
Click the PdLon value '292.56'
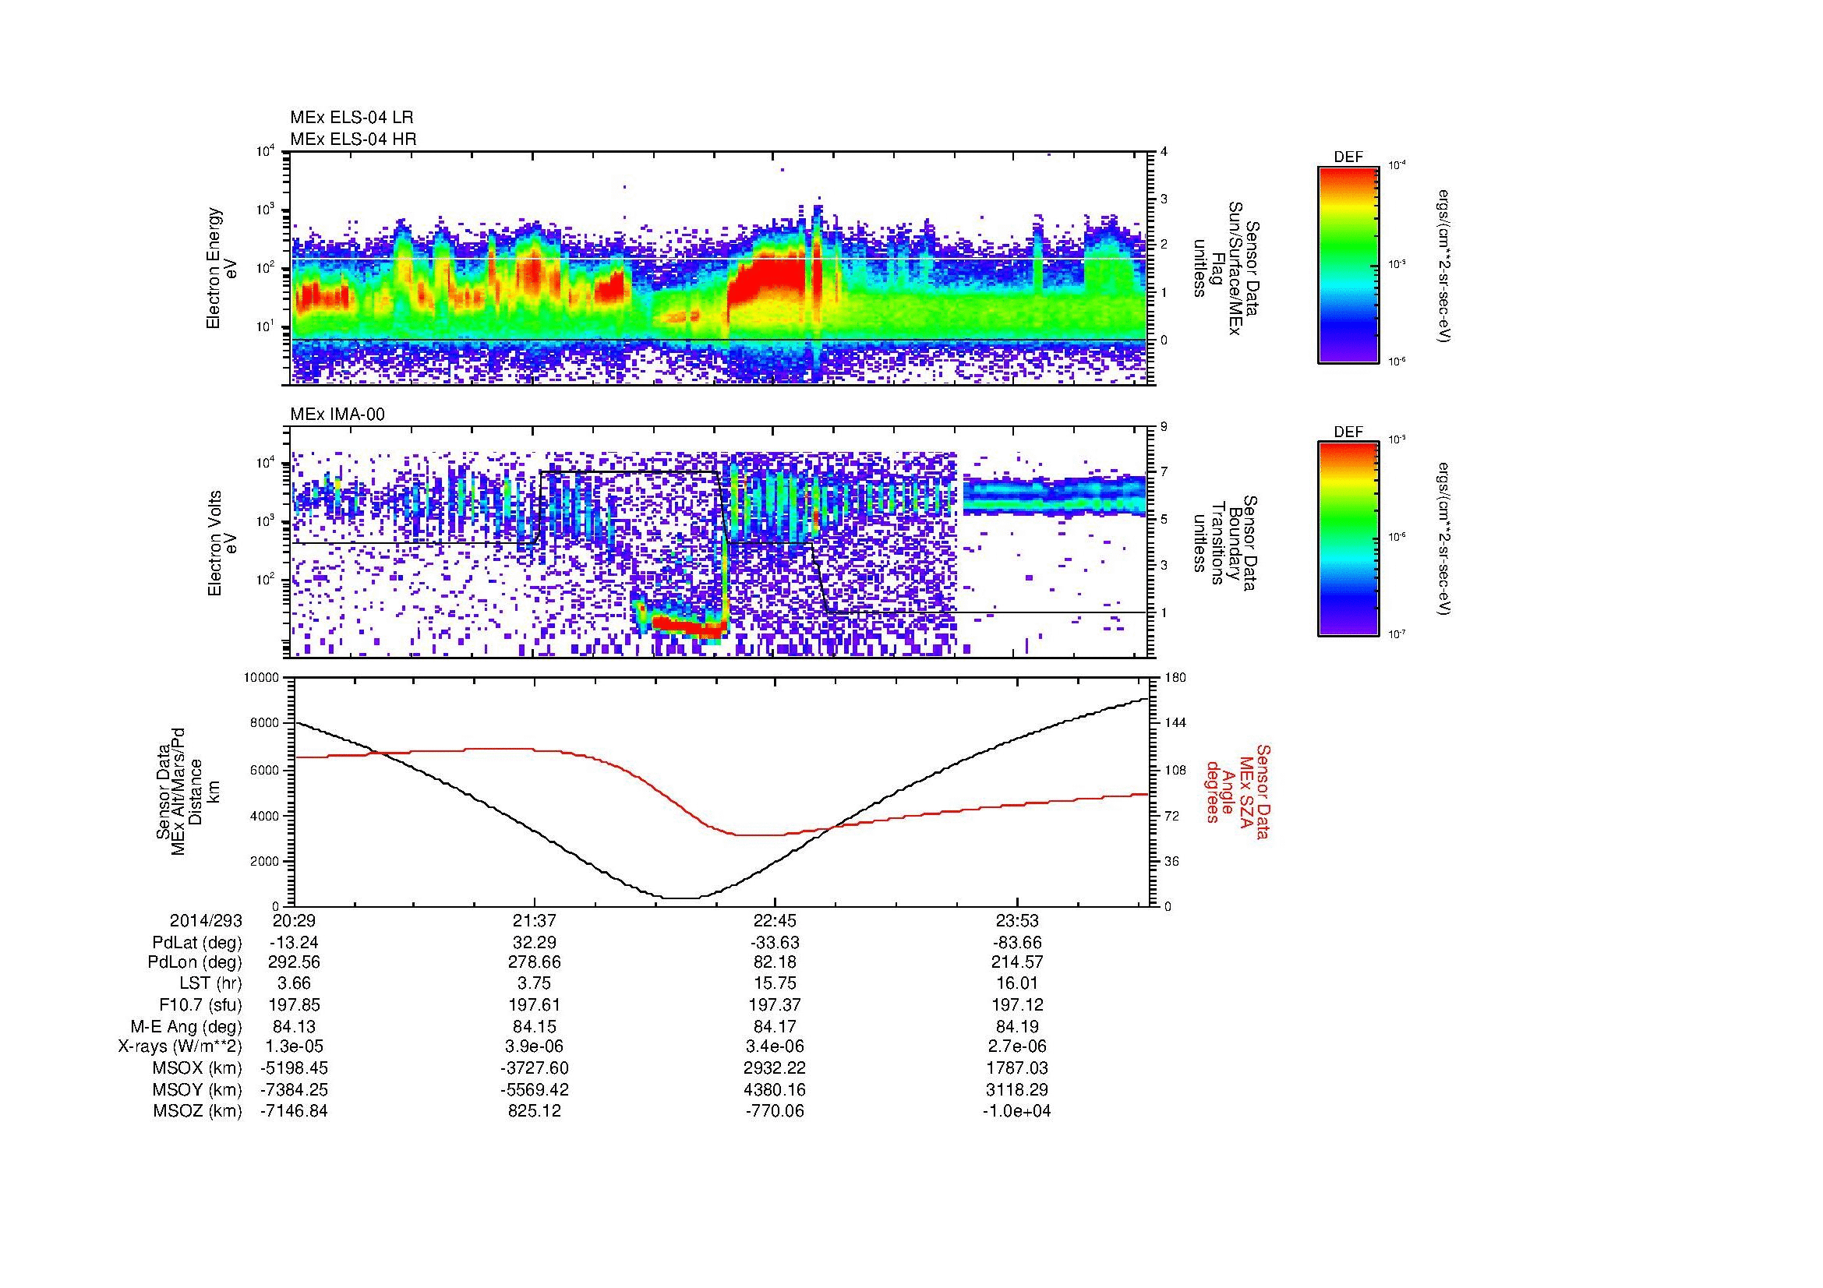294,962
